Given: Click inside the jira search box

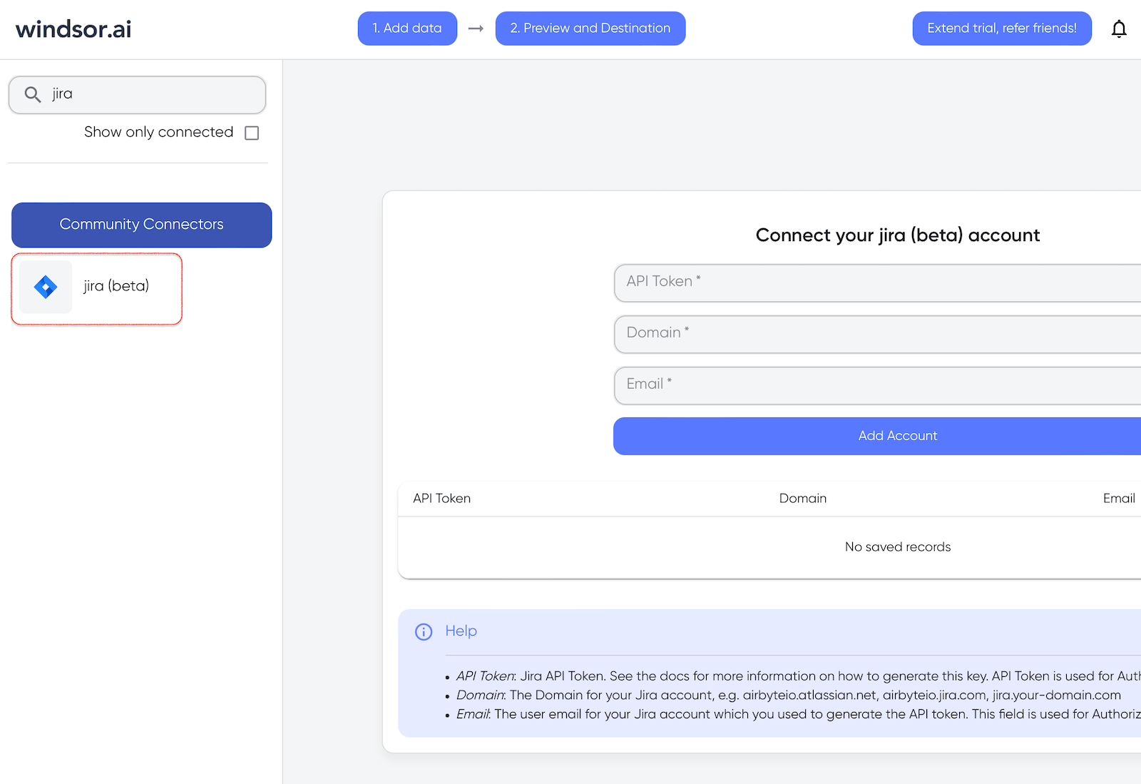Looking at the screenshot, I should click(x=143, y=93).
